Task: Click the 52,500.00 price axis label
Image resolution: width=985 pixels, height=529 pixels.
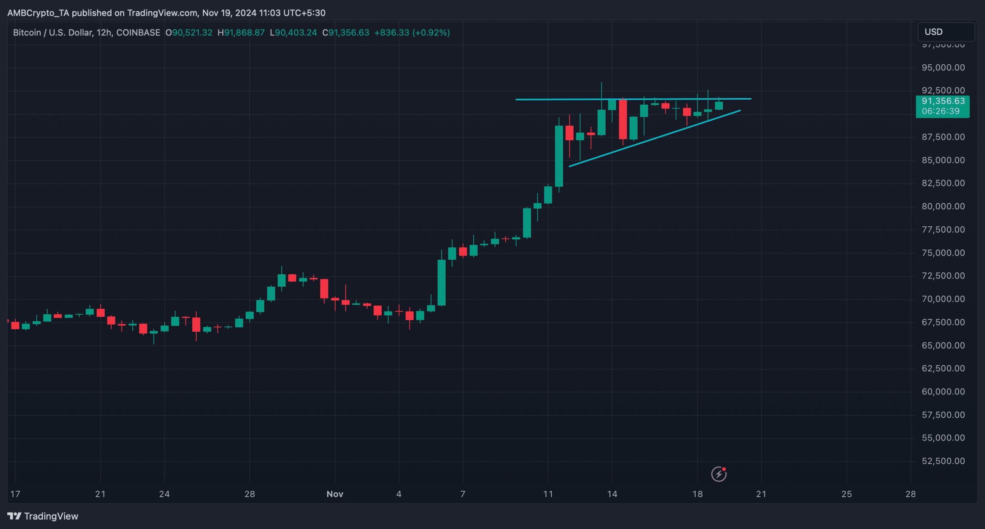Action: [943, 461]
